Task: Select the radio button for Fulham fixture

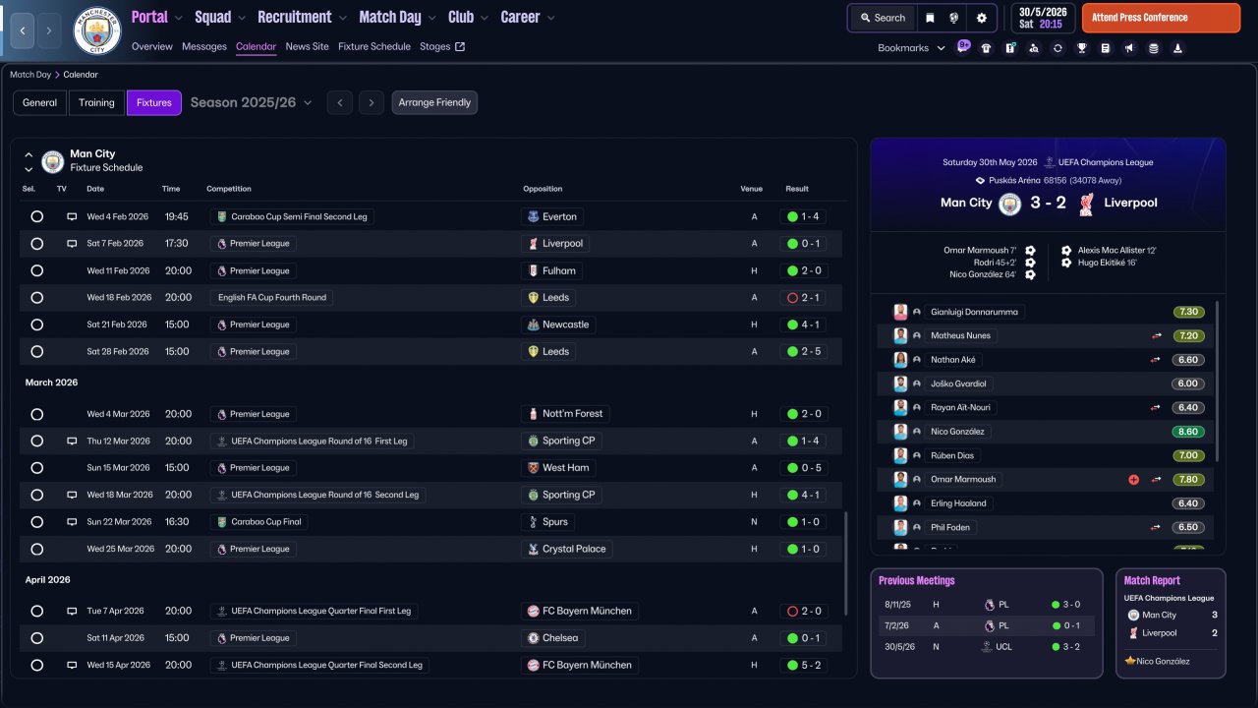Action: (x=36, y=270)
